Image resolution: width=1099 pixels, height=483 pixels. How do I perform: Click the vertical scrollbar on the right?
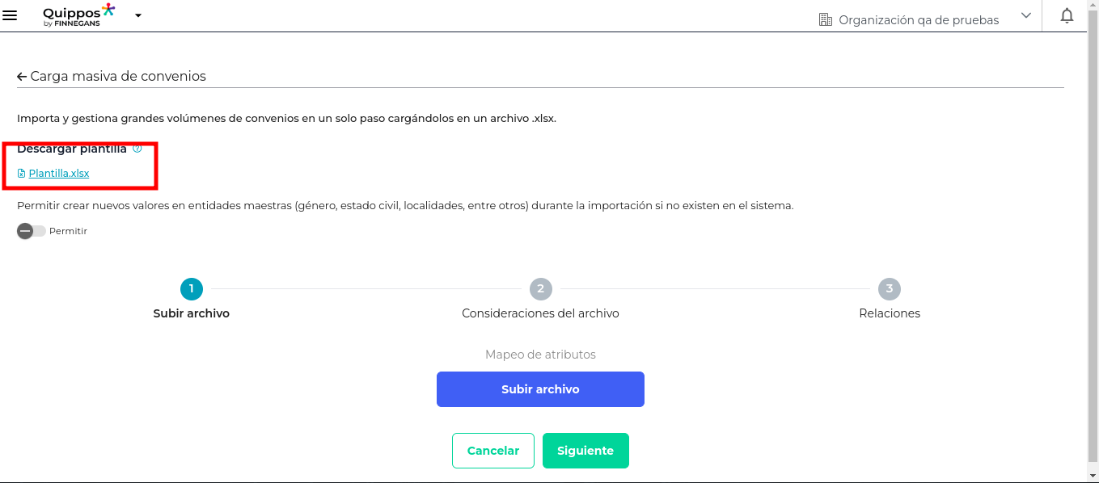(1093, 242)
